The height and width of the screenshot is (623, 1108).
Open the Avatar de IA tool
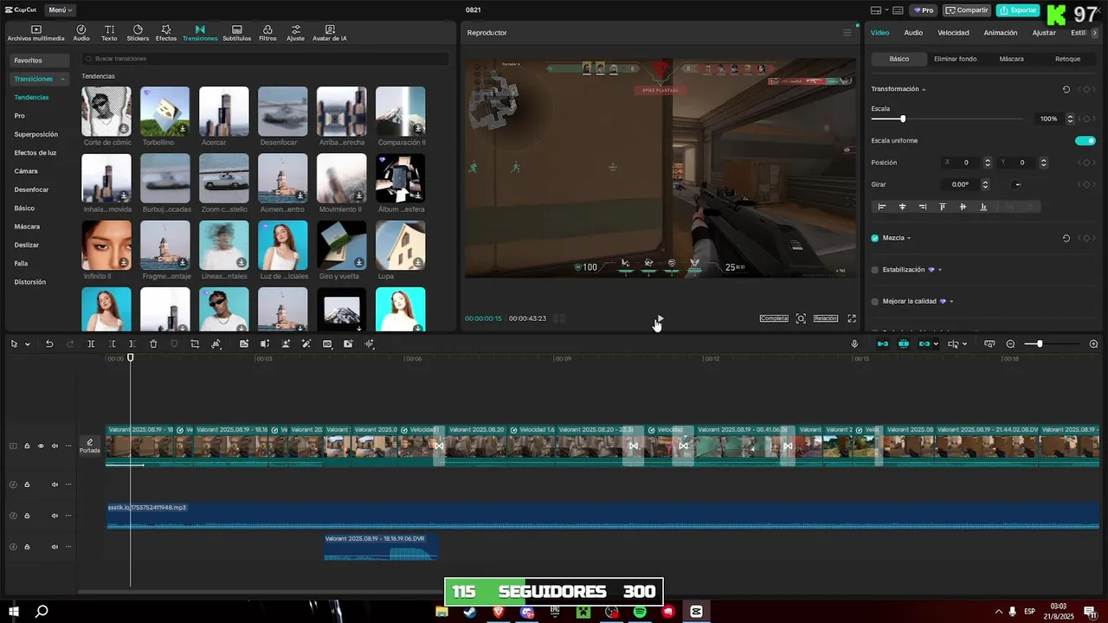pyautogui.click(x=330, y=33)
